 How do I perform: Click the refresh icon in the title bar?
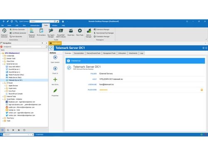[12, 21]
